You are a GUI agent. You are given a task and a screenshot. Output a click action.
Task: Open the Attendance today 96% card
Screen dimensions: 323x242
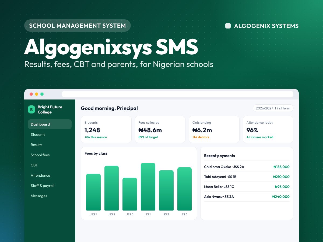pos(268,129)
